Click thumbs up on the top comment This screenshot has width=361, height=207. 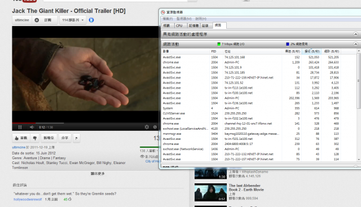pyautogui.click(x=70, y=199)
